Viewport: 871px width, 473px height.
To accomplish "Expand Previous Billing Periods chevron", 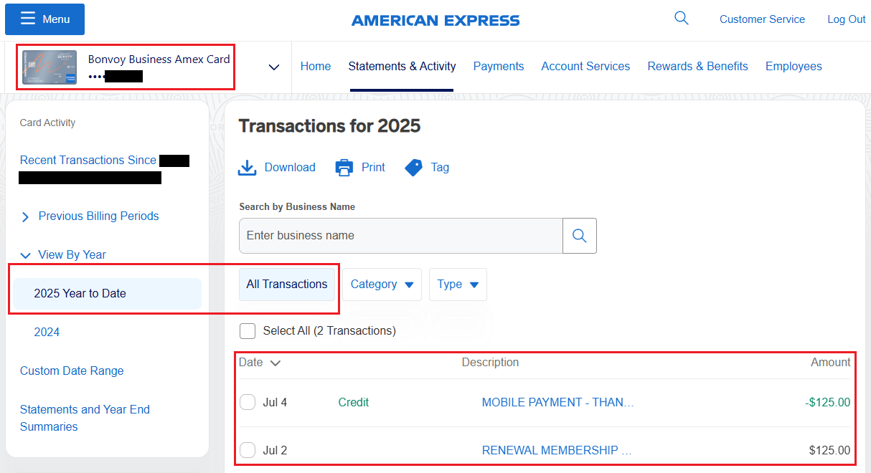I will (x=25, y=216).
